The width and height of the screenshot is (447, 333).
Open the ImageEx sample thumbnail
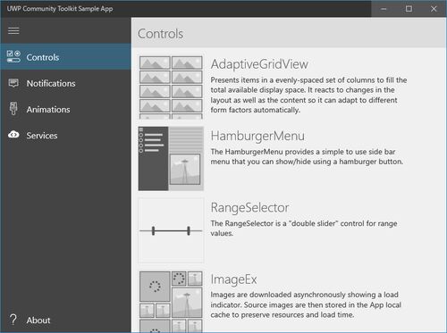click(x=171, y=301)
